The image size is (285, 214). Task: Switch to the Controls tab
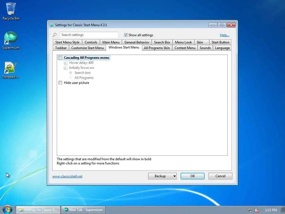91,42
